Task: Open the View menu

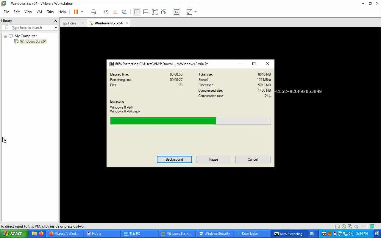Action: click(x=28, y=12)
